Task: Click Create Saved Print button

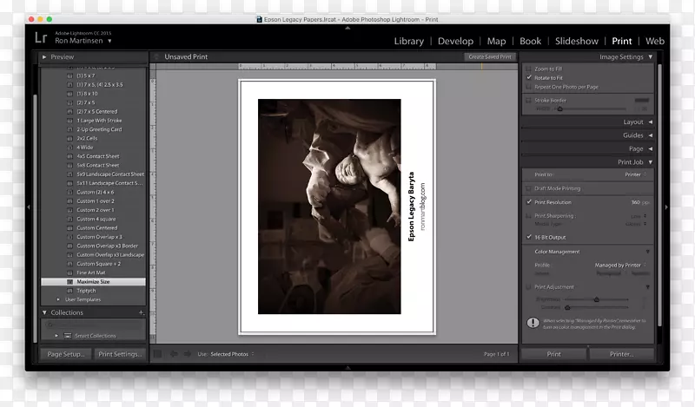Action: point(490,57)
